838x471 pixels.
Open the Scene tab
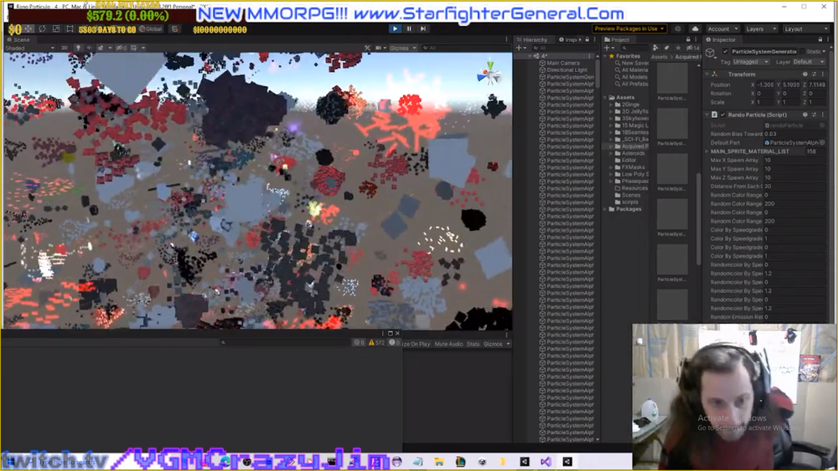pos(18,39)
